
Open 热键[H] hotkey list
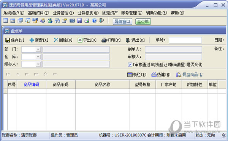[161, 75]
